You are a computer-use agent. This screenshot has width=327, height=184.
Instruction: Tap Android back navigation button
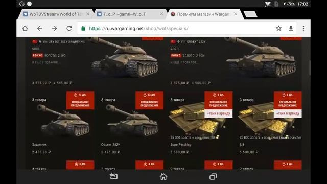click(x=113, y=176)
